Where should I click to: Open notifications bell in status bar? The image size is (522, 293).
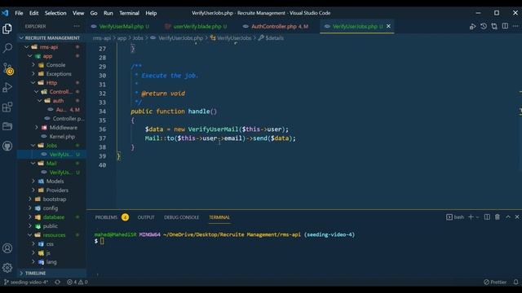coord(515,282)
